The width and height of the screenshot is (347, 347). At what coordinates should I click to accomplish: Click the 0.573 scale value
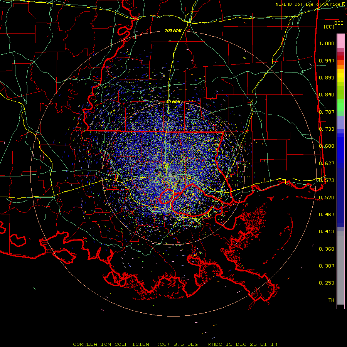pos(327,180)
